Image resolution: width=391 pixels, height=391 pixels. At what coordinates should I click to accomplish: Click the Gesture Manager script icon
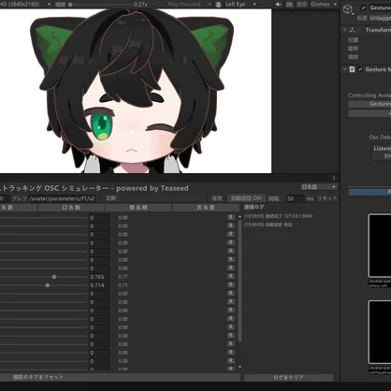click(x=353, y=69)
